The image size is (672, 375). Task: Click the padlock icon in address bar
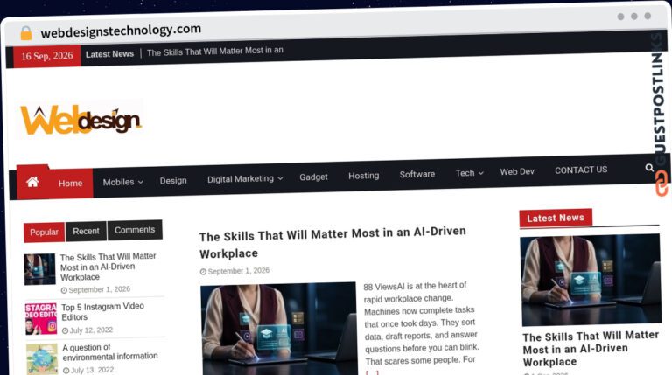tap(26, 33)
